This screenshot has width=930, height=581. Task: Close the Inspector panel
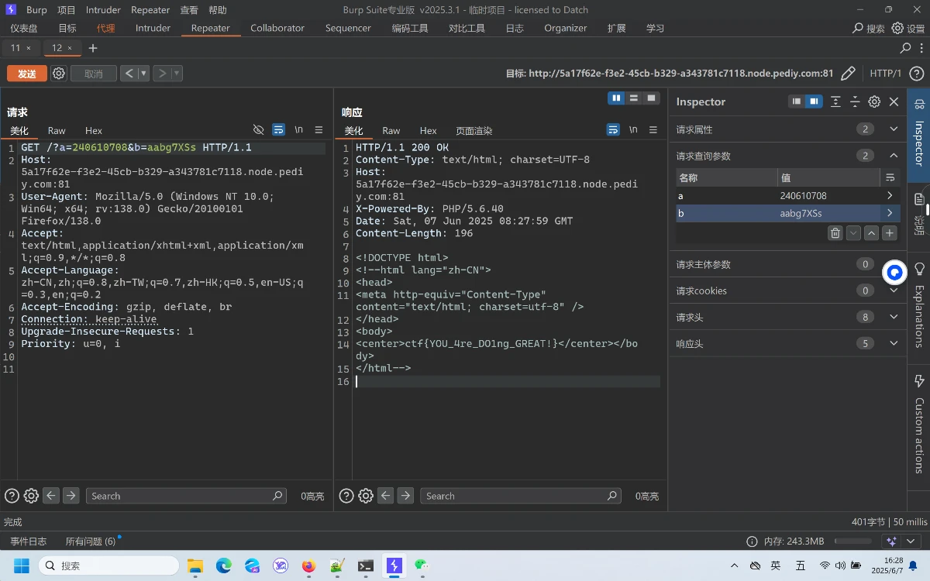point(894,101)
